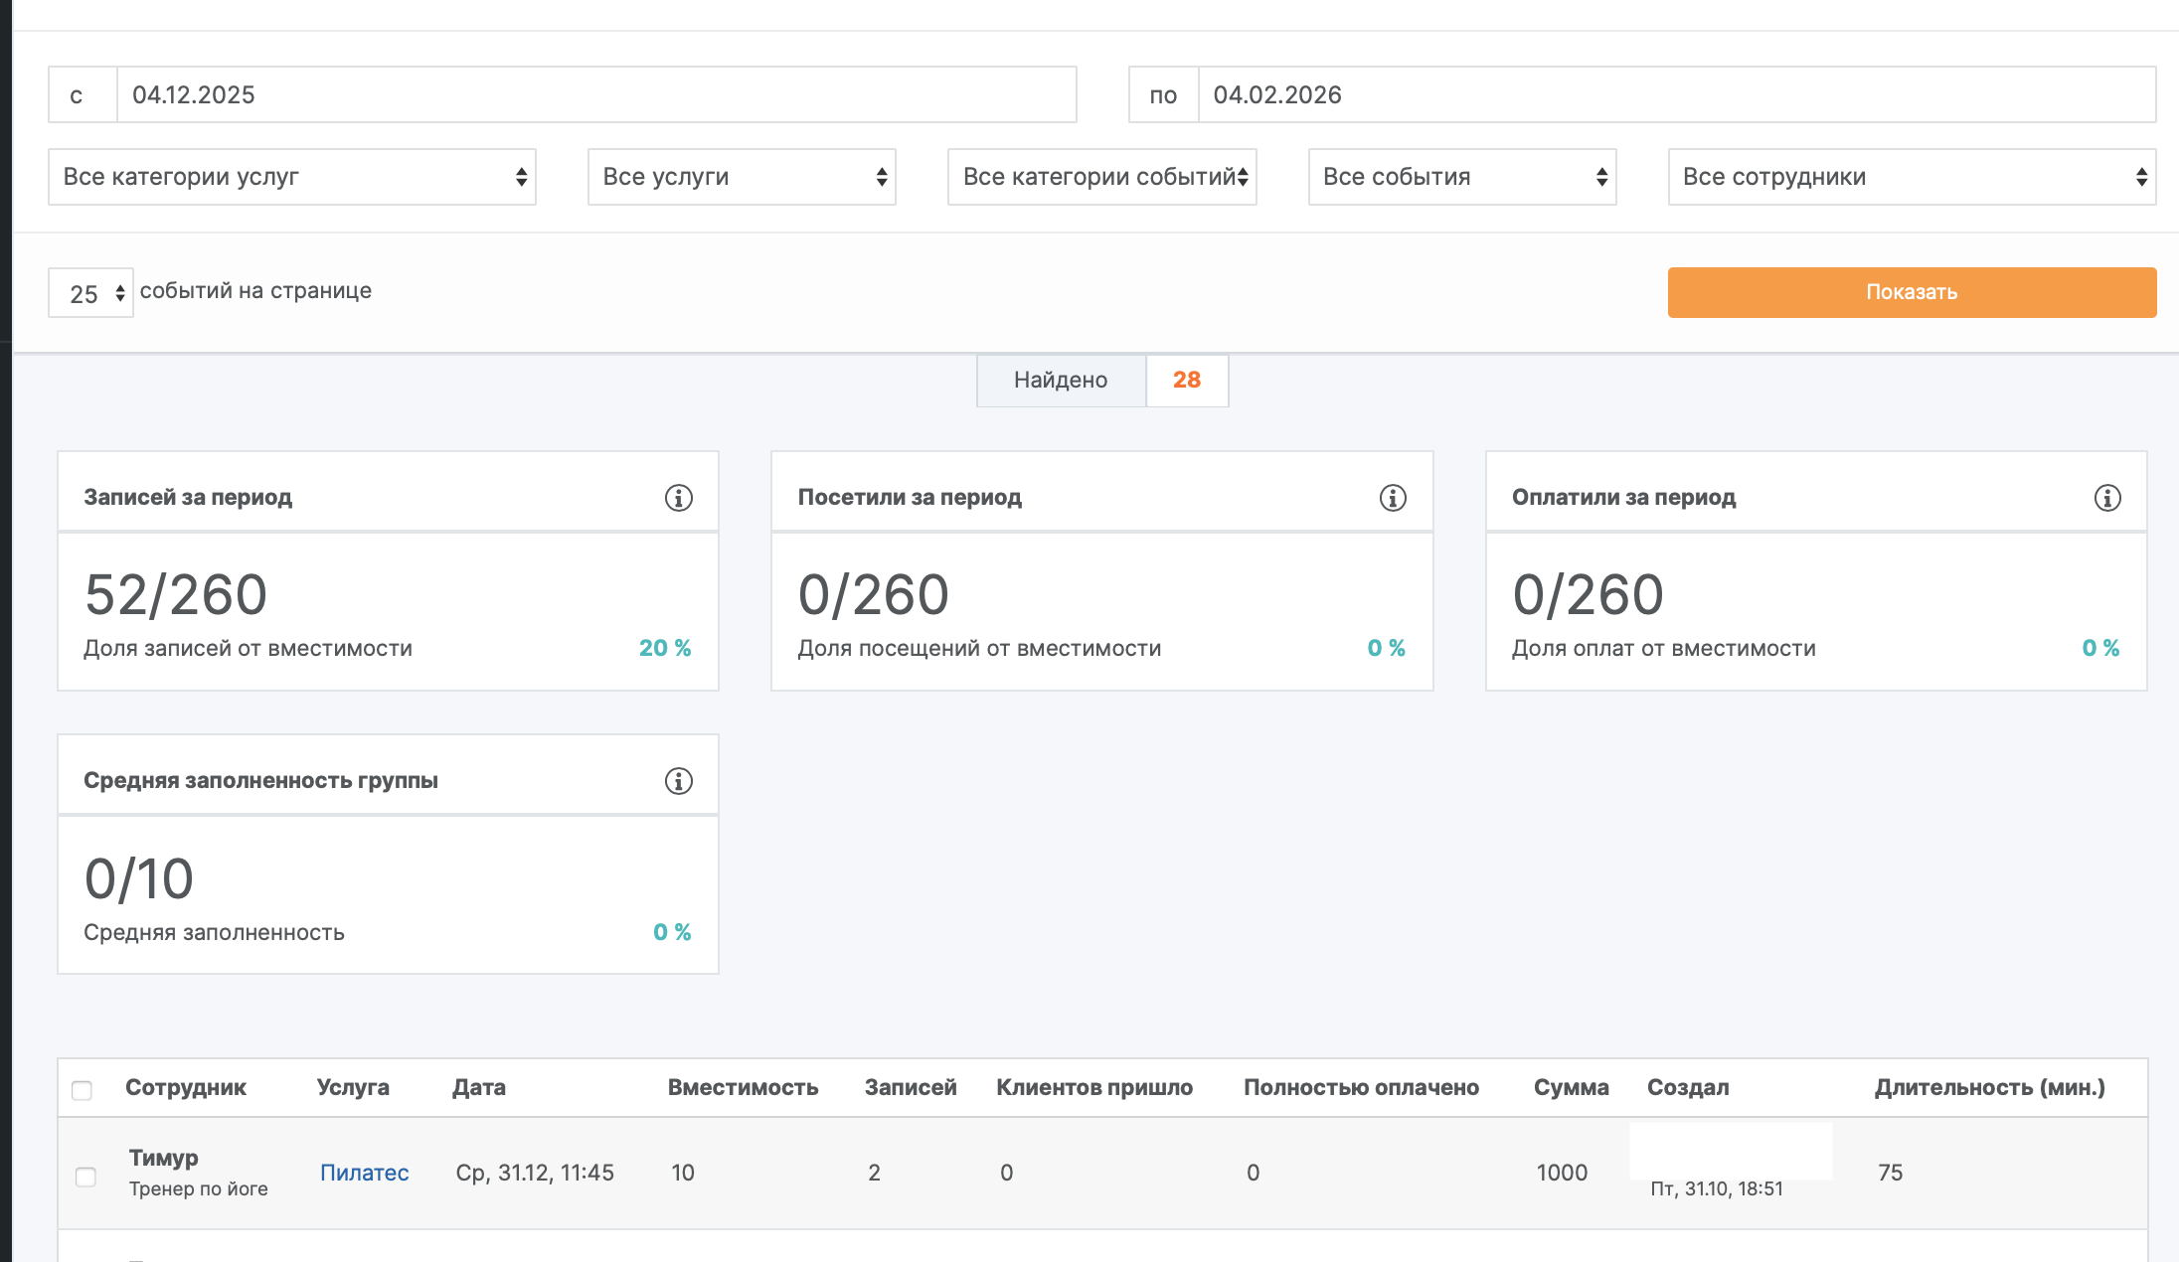
Task: Open the Все услуги dropdown
Action: click(742, 177)
